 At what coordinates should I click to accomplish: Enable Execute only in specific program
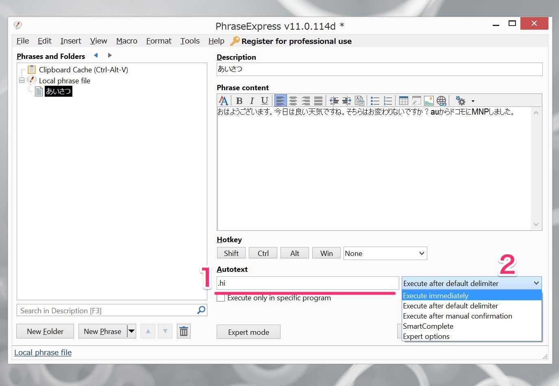[x=221, y=298]
